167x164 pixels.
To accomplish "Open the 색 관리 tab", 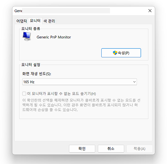I will click(x=49, y=21).
